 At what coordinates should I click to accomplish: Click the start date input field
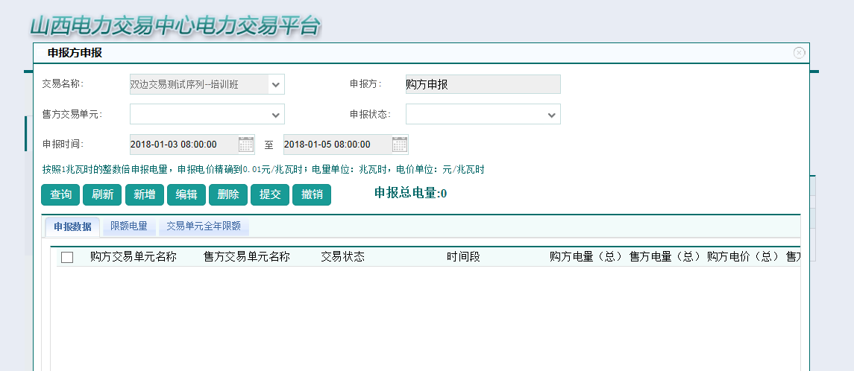click(183, 145)
